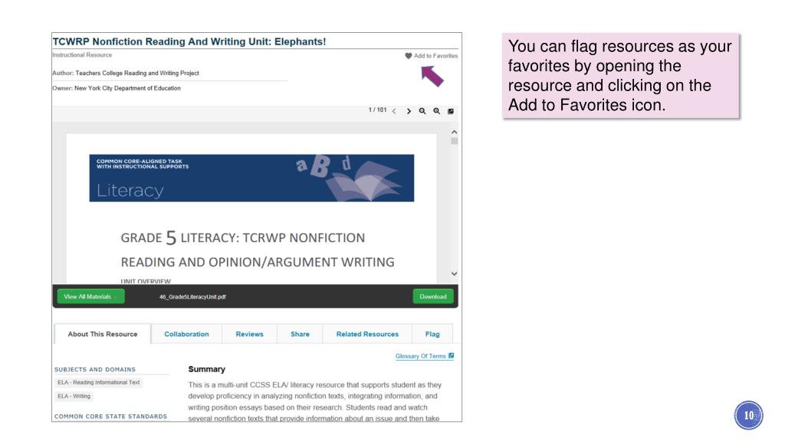
Task: Click the heart icon beside Add to Favorites
Action: tap(408, 56)
